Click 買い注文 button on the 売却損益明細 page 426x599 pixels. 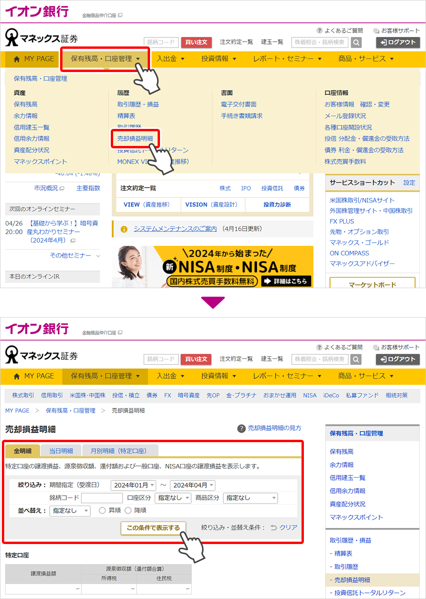coord(196,359)
